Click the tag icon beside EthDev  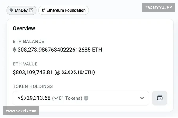[12, 10]
